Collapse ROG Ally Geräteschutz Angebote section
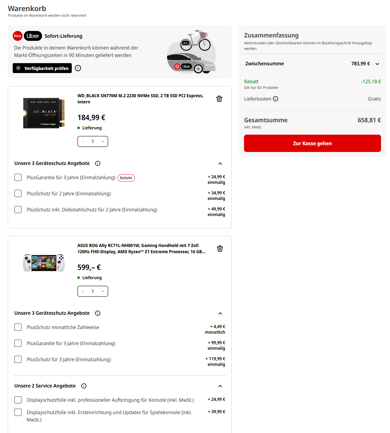Image resolution: width=390 pixels, height=433 pixels. click(x=220, y=313)
